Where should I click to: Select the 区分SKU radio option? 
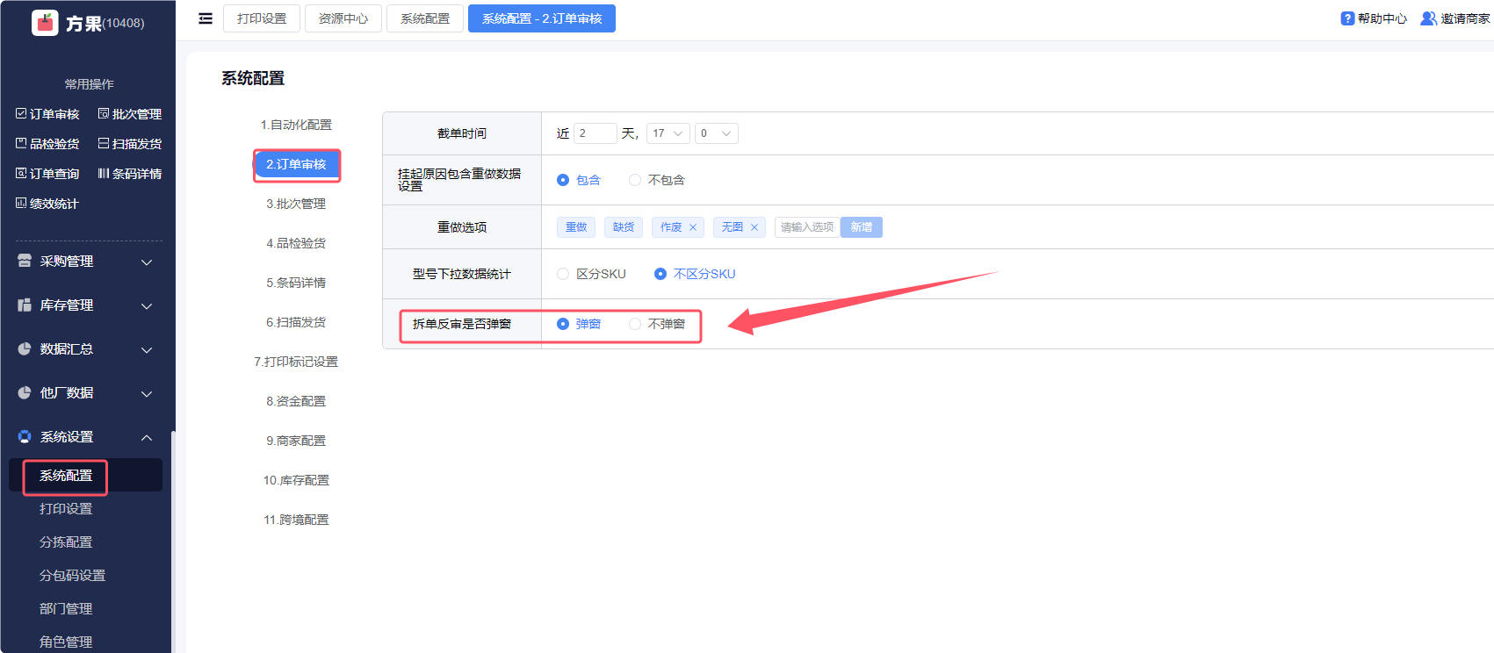point(563,274)
